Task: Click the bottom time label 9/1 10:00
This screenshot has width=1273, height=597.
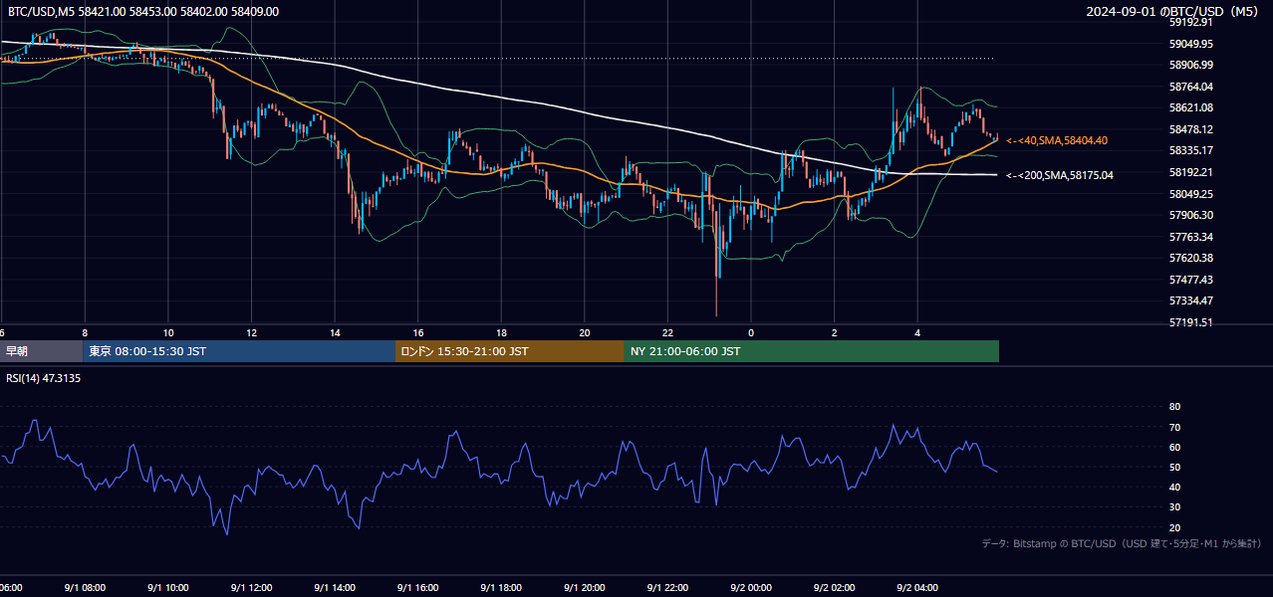Action: [x=168, y=588]
